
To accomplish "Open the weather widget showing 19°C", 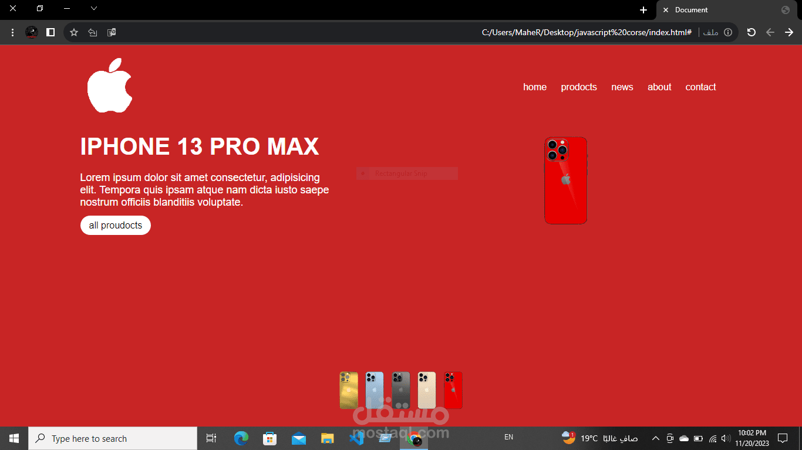I will click(599, 438).
